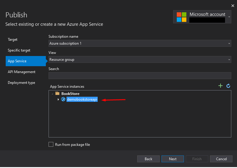Open the Microsoft account dropdown arrow
Viewport: 237px width, 168px height.
pos(229,17)
